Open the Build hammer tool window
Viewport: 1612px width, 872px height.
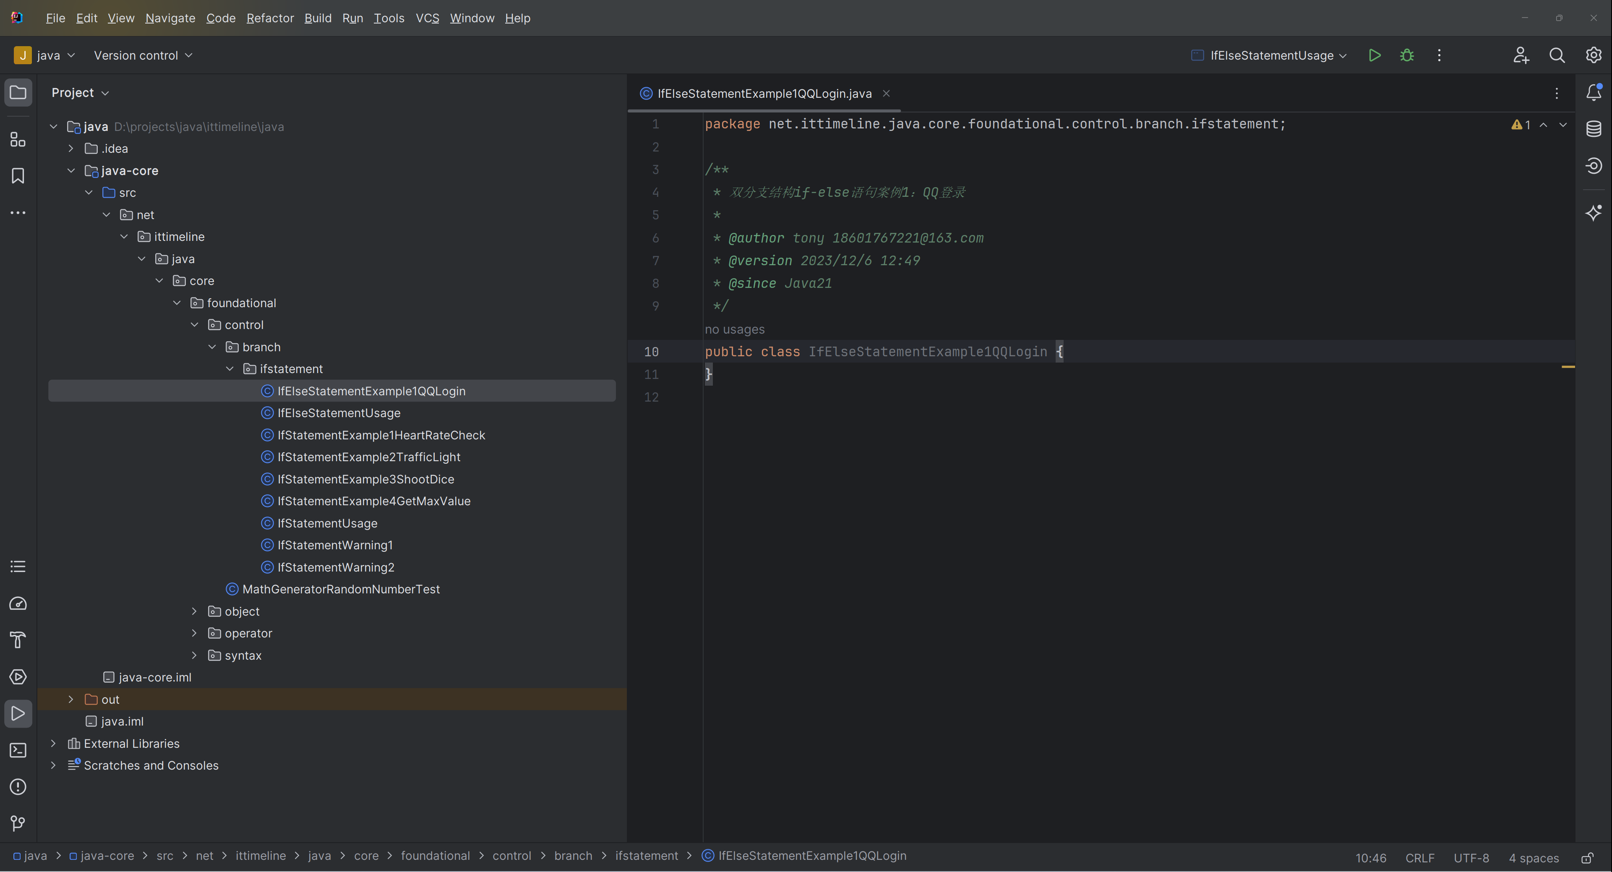pos(18,640)
